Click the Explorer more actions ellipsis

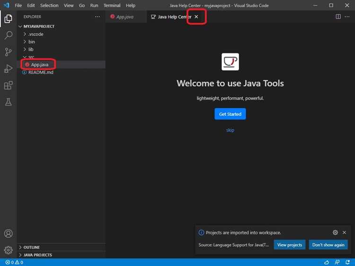click(98, 17)
